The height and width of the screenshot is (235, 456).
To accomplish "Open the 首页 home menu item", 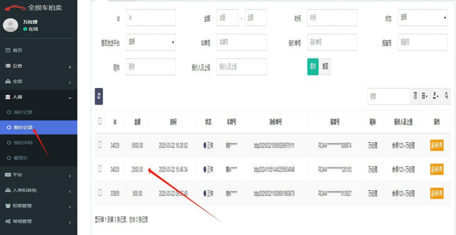I will click(x=17, y=50).
